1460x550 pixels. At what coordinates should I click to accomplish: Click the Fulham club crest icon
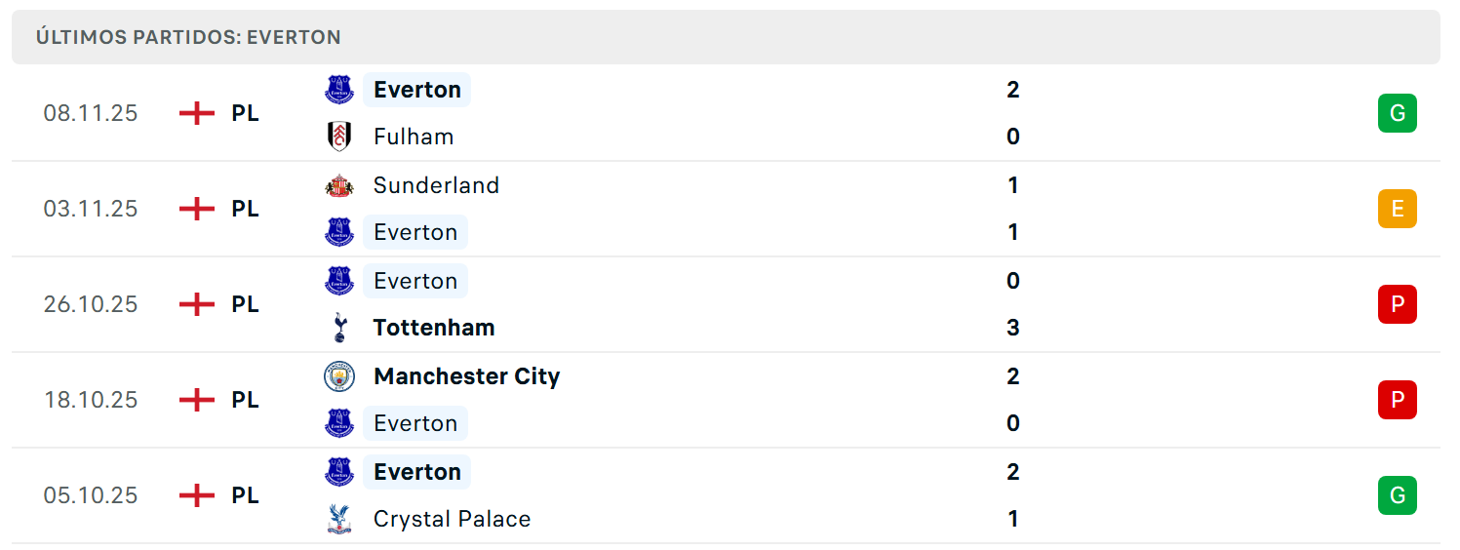coord(339,137)
